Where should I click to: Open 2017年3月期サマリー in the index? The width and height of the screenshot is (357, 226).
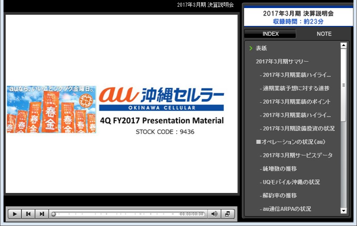tap(282, 62)
